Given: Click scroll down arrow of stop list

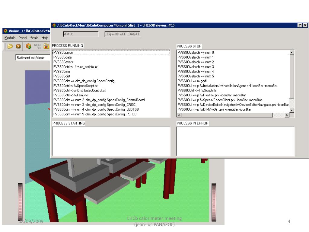Looking at the screenshot, I should (x=292, y=110).
